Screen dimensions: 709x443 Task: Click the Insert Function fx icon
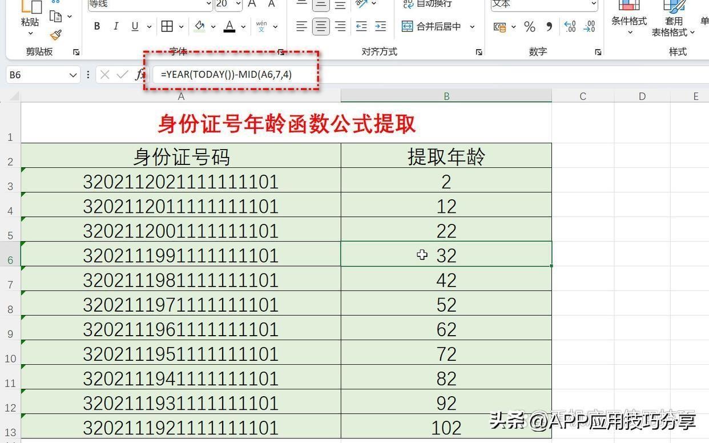tap(140, 75)
